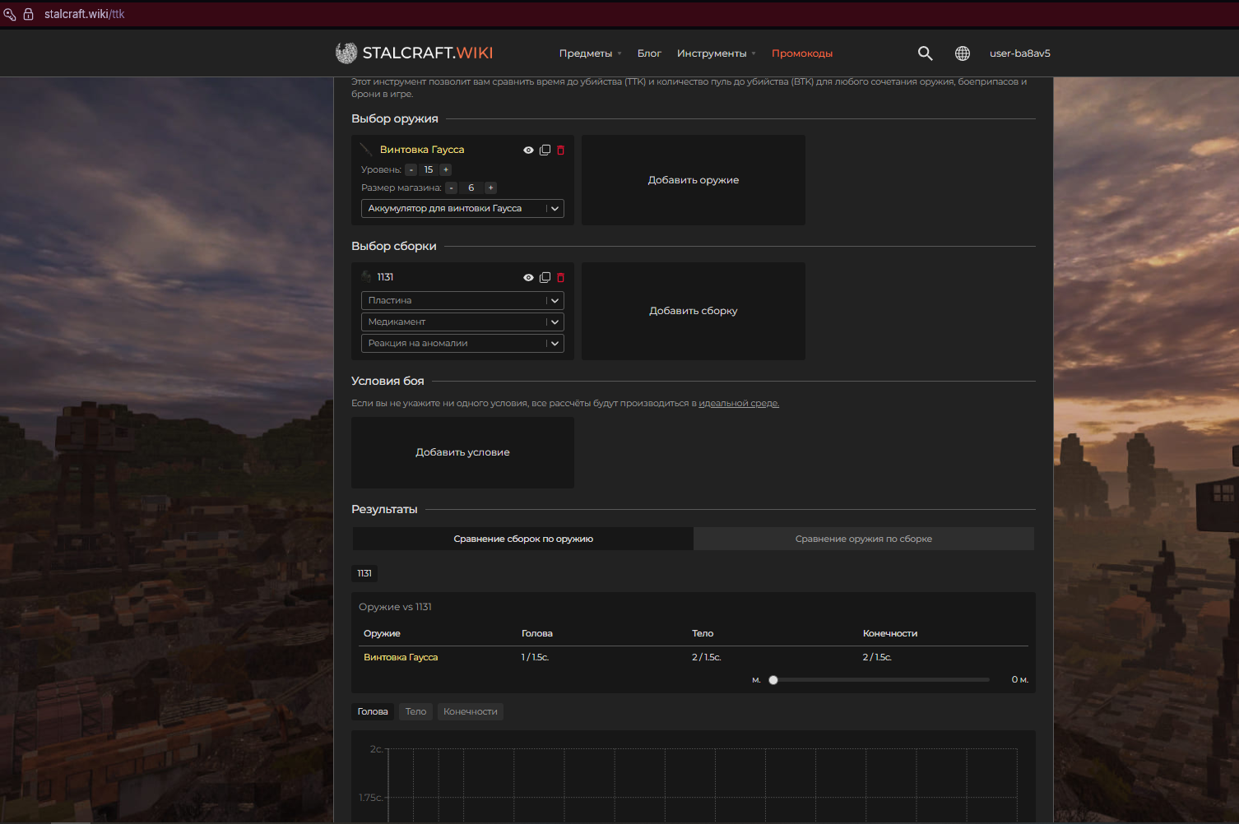1239x824 pixels.
Task: Open the Реакция на аномалии dropdown
Action: pos(462,343)
